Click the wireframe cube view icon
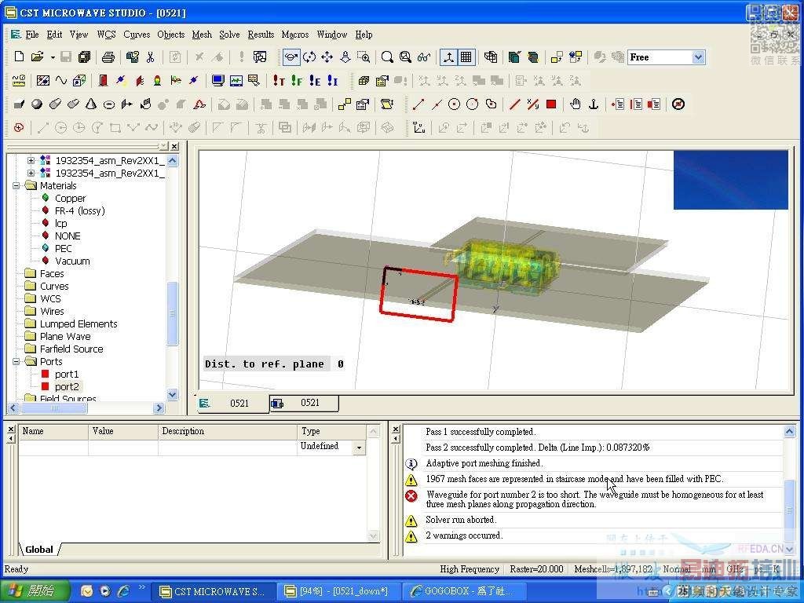 (491, 57)
